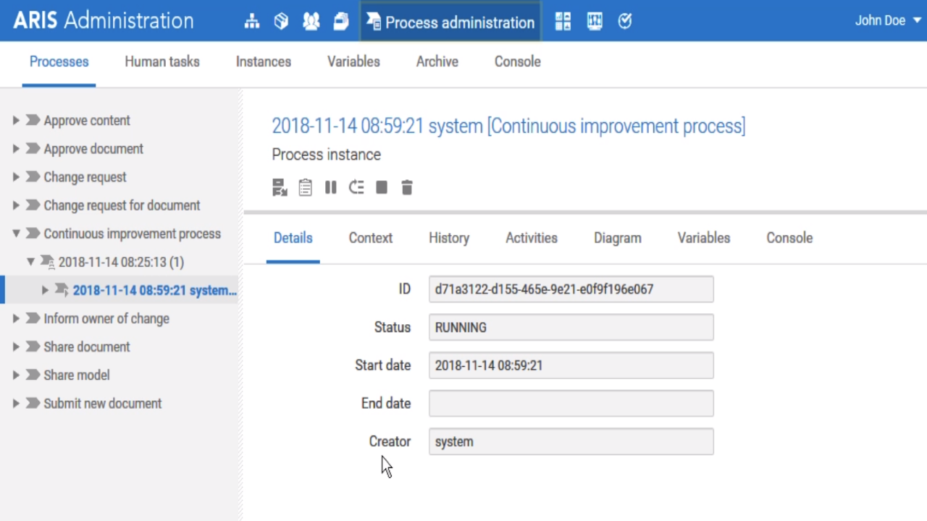Viewport: 927px width, 521px height.
Task: Switch to the Variables tab
Action: (x=703, y=237)
